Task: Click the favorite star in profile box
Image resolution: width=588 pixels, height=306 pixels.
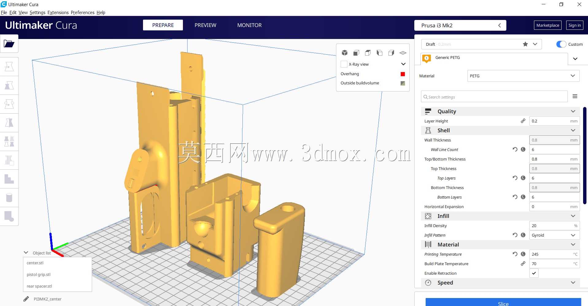Action: pyautogui.click(x=525, y=44)
